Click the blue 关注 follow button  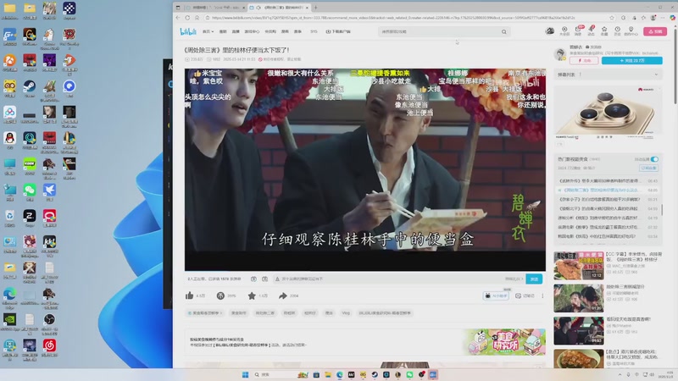click(631, 61)
